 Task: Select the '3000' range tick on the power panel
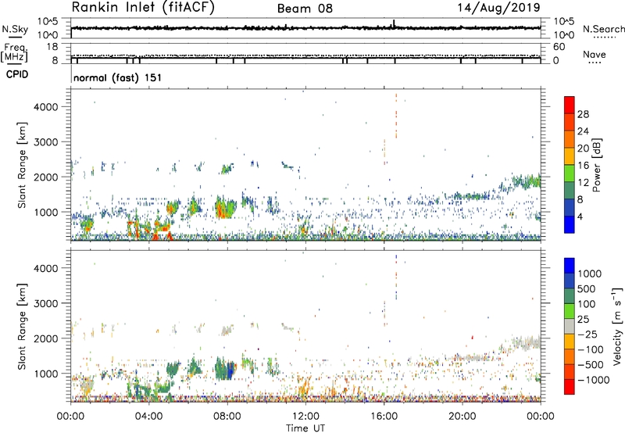(x=46, y=142)
